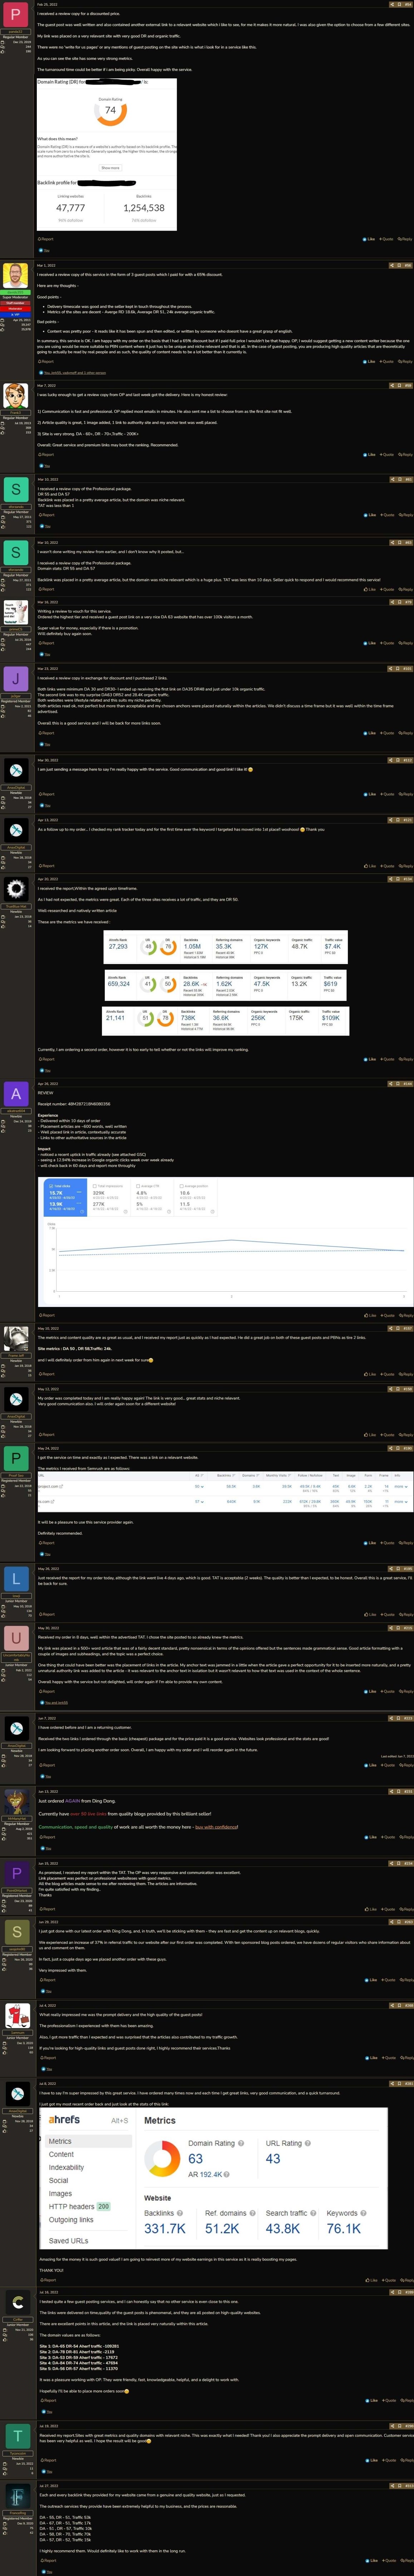The height and width of the screenshot is (2576, 414).
Task: Like the Mar 23, 2022 post
Action: coord(368,733)
